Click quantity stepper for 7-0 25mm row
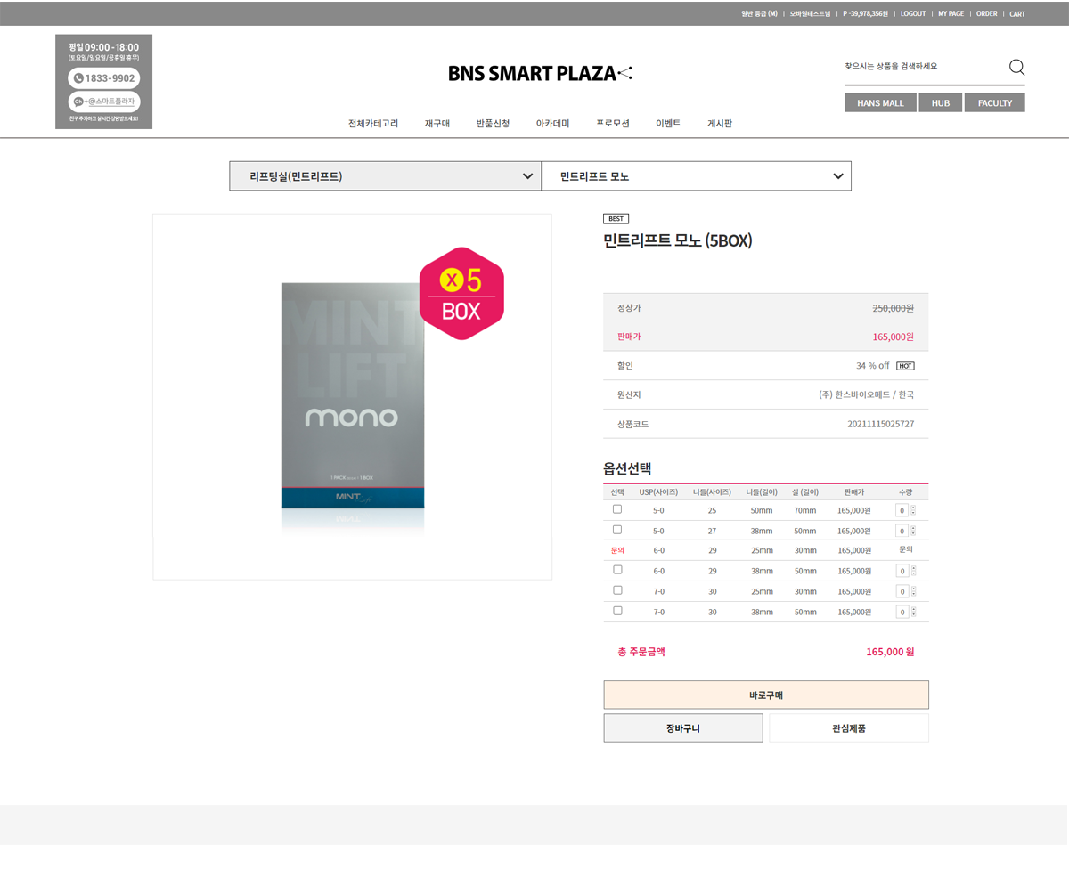This screenshot has height=869, width=1069. 912,591
